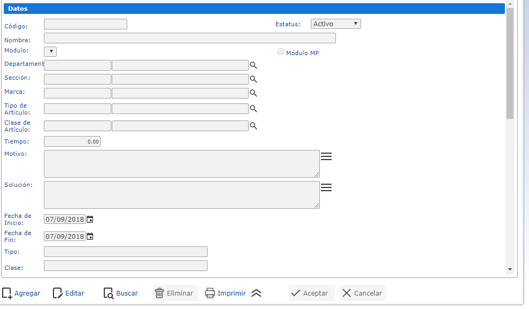Viewport: 529px width, 309px height.
Task: Click the Departamento search magnifier icon
Action: 254,65
